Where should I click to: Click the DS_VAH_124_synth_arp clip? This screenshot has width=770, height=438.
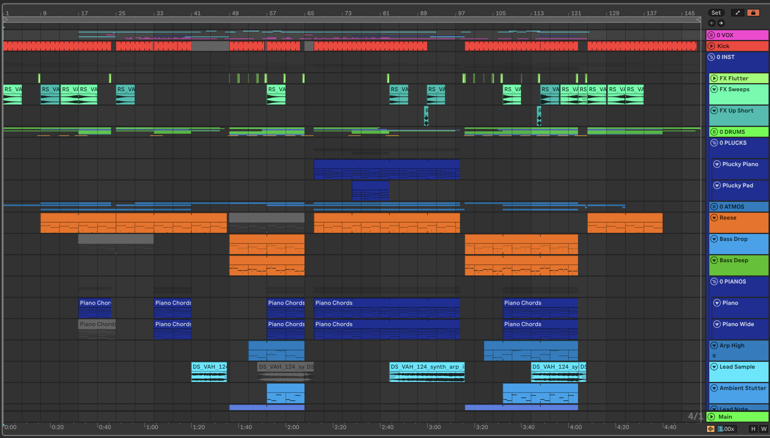coord(427,366)
